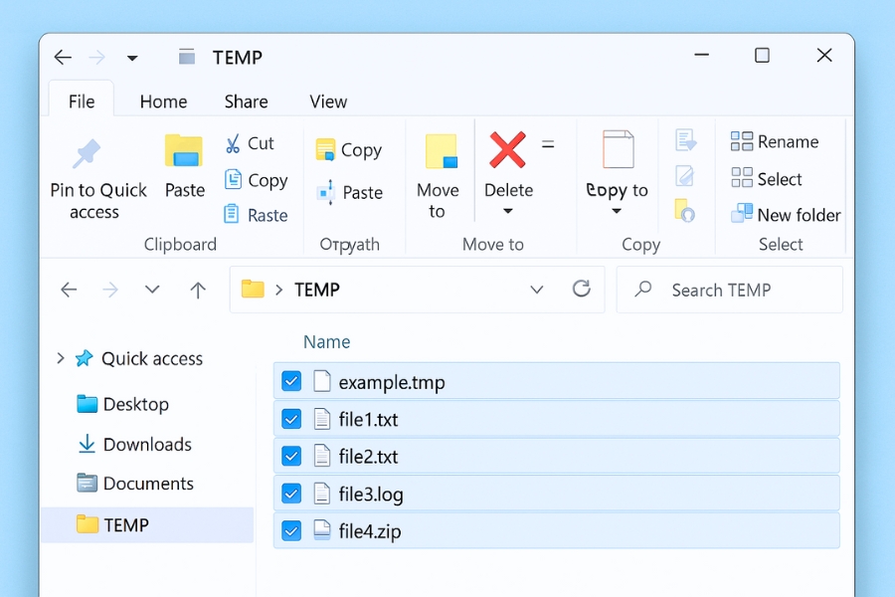Image resolution: width=895 pixels, height=597 pixels.
Task: Click the New folder icon
Action: (742, 214)
